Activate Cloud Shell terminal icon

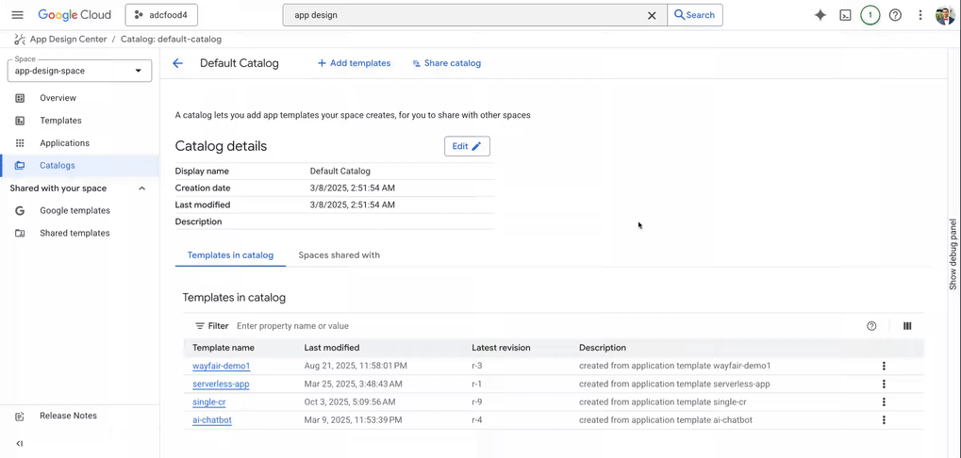[x=845, y=15]
